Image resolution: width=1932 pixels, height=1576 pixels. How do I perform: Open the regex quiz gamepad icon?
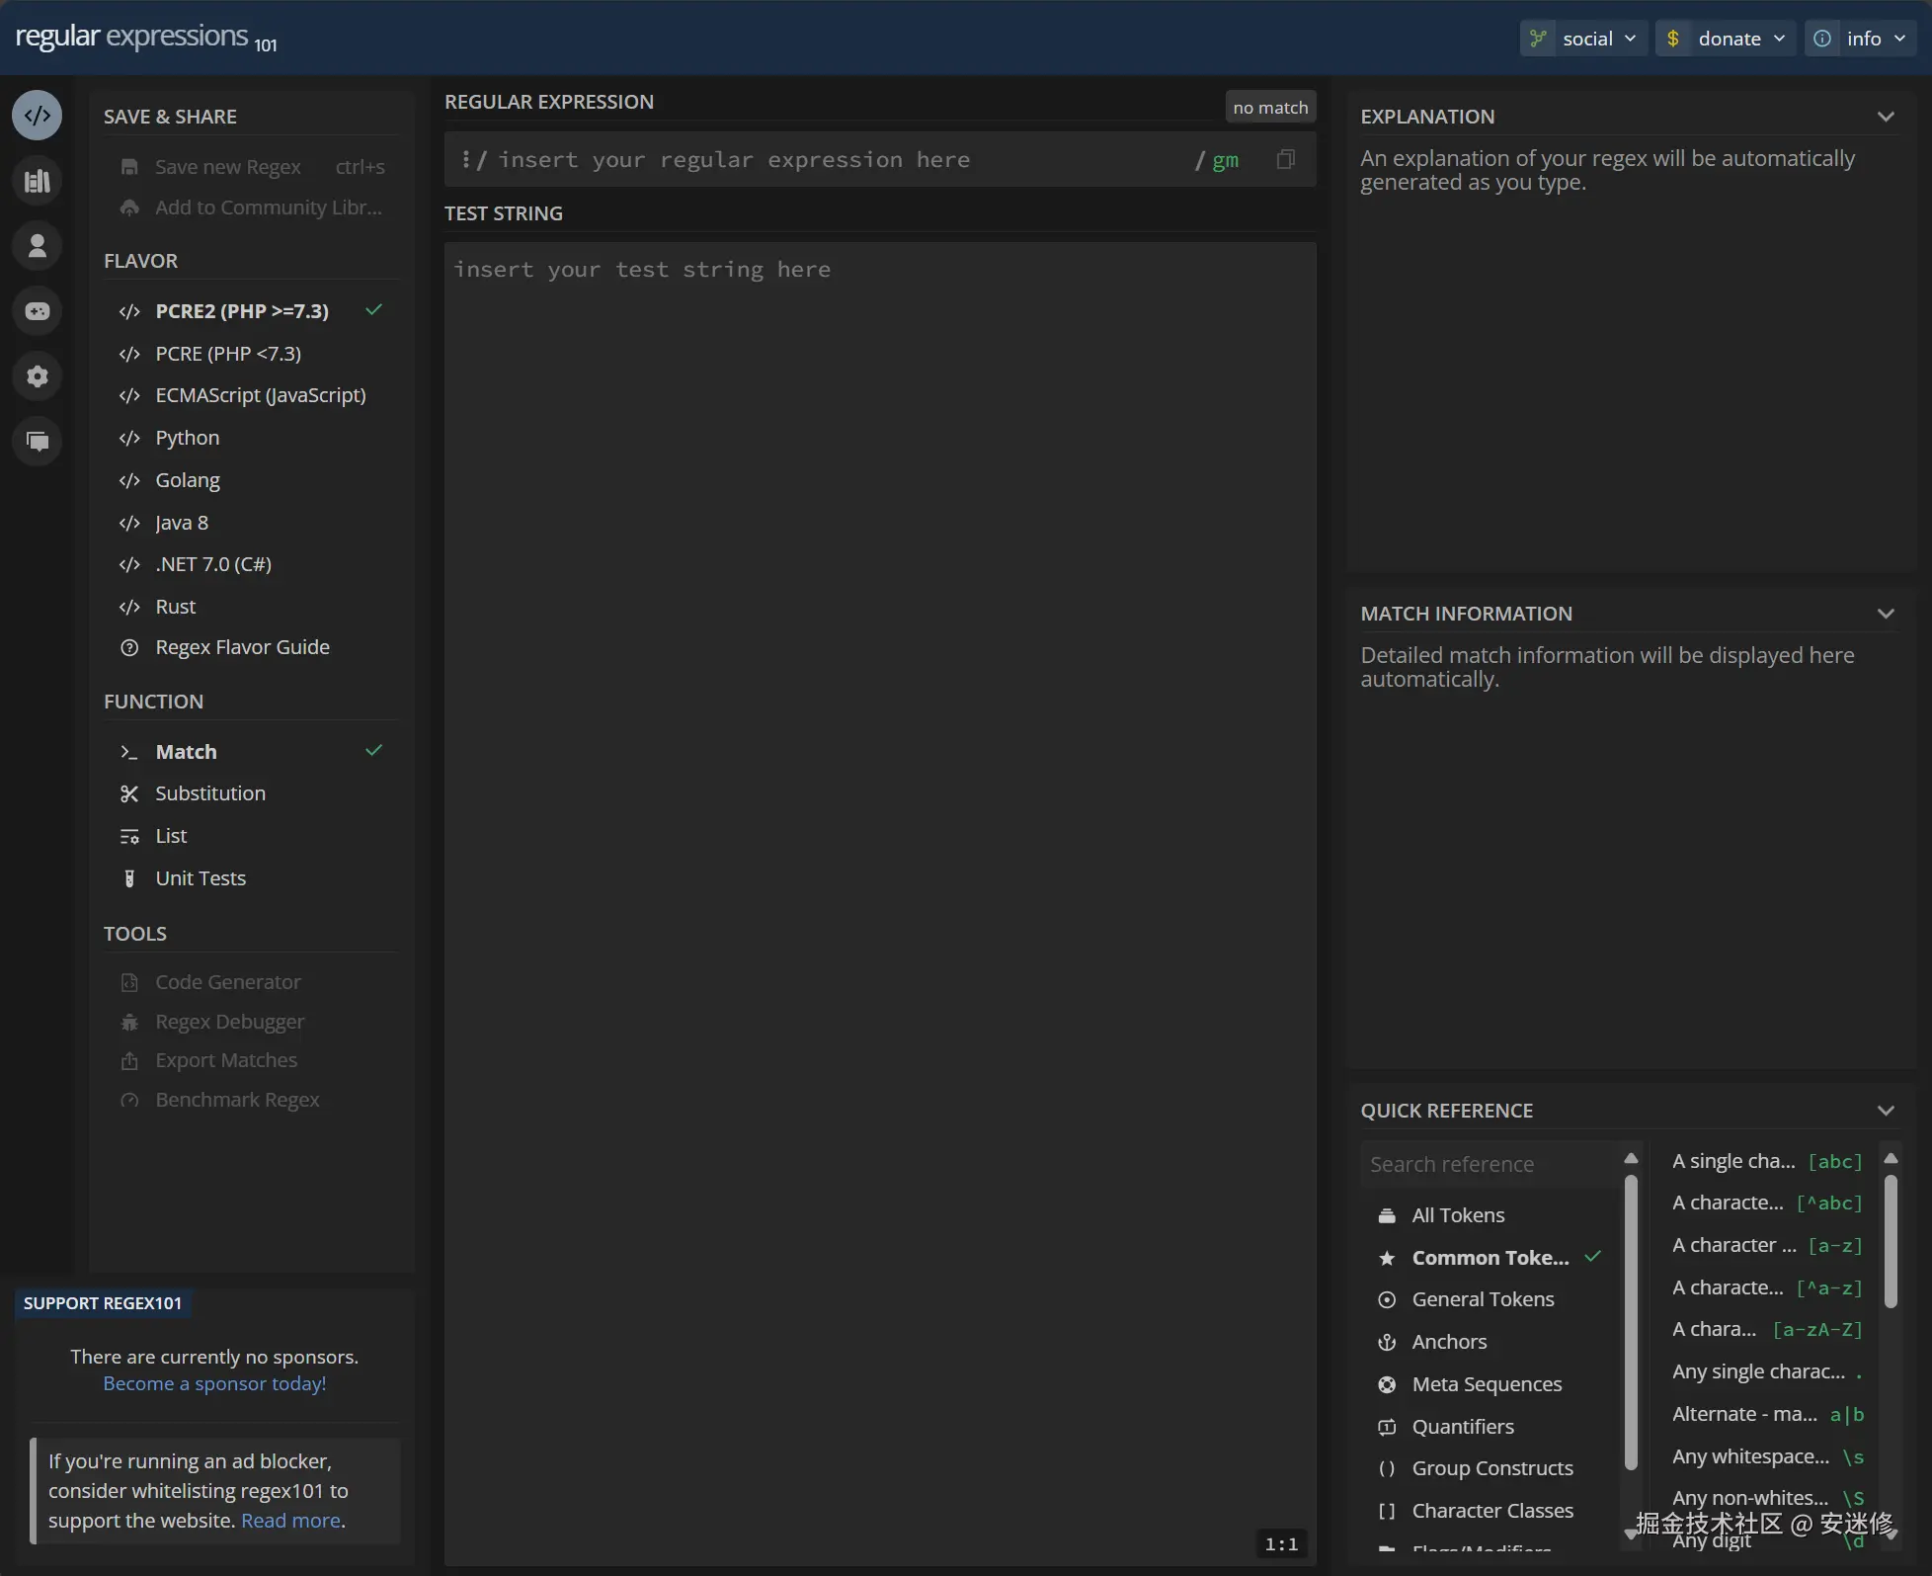37,311
